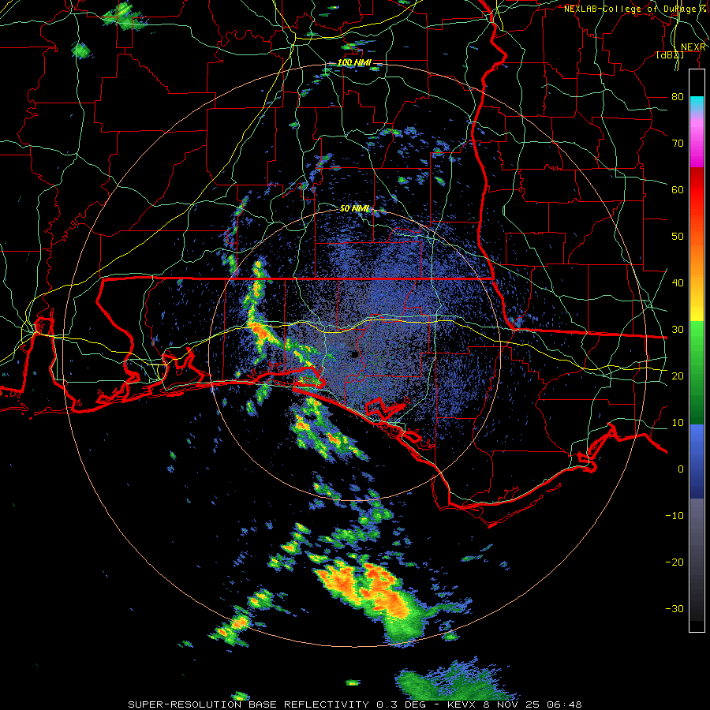Click the dBZ unit label above the color scale
Image resolution: width=710 pixels, height=710 pixels.
pyautogui.click(x=670, y=55)
